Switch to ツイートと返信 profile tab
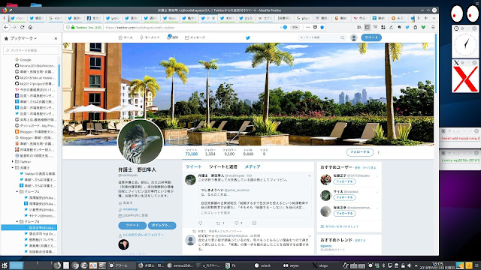Image resolution: width=481 pixels, height=270 pixels. (x=223, y=166)
